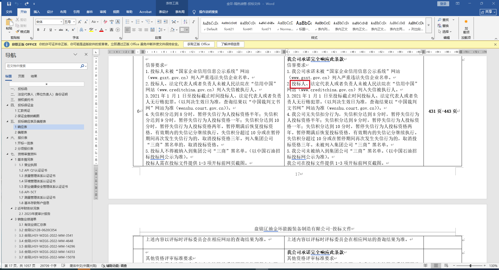The width and height of the screenshot is (499, 270).
Task: Click the navigation search input field
Action: (43, 66)
